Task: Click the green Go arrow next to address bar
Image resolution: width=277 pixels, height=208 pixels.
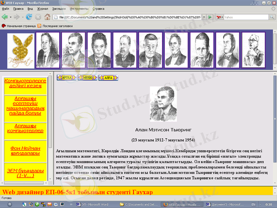Action: (x=210, y=17)
